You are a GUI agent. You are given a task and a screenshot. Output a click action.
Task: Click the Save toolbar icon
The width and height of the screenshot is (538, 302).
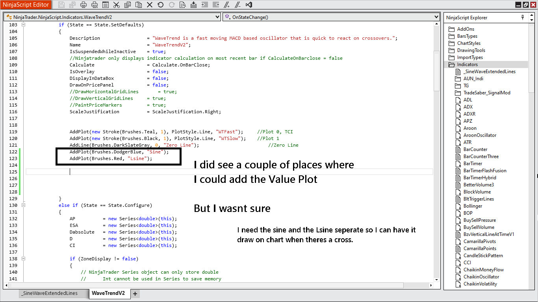click(61, 5)
